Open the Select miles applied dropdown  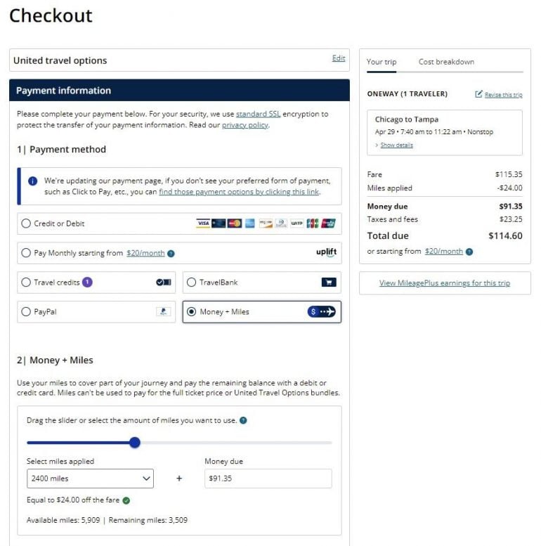click(90, 479)
